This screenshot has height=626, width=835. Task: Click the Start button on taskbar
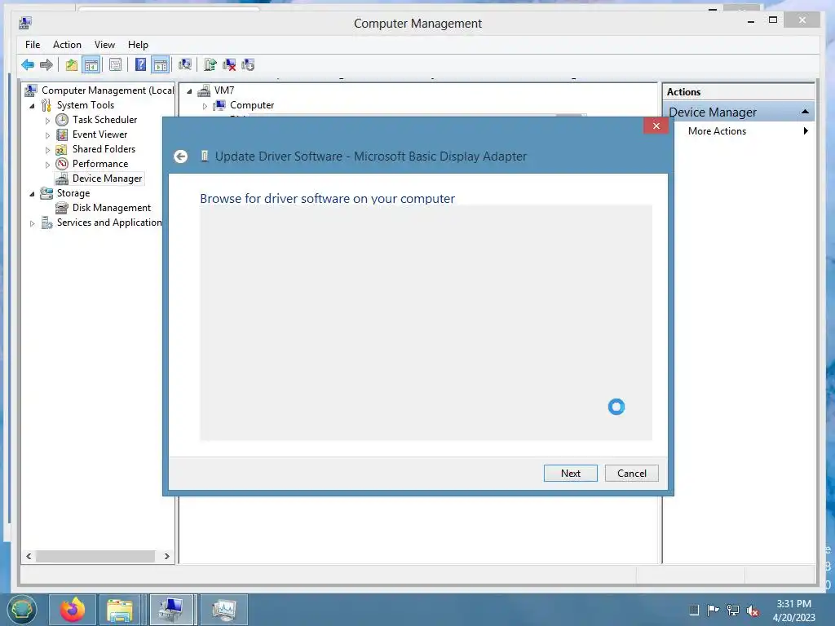coord(22,610)
